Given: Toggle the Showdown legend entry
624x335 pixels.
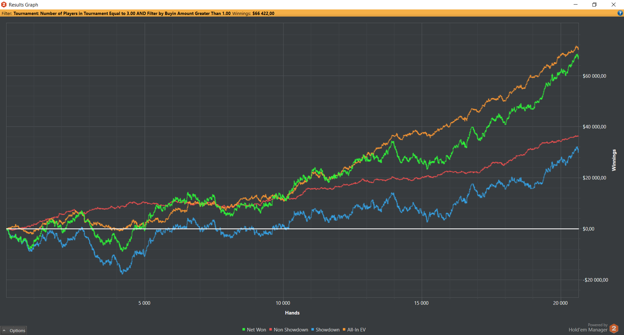Looking at the screenshot, I should coord(325,330).
